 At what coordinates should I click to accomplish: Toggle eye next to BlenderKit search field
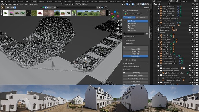pyautogui.click(x=147, y=34)
